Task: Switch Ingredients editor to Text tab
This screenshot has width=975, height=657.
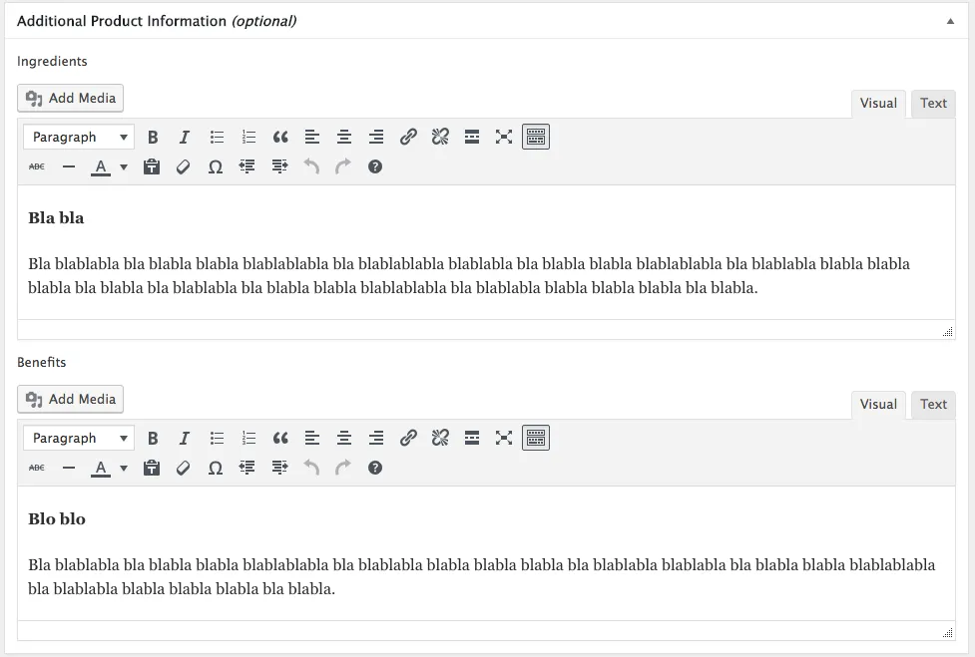Action: (x=933, y=104)
